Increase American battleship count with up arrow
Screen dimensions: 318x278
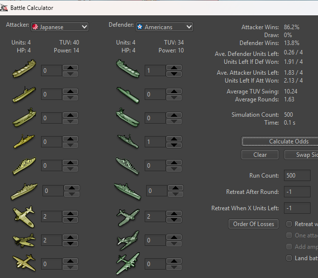coord(175,188)
